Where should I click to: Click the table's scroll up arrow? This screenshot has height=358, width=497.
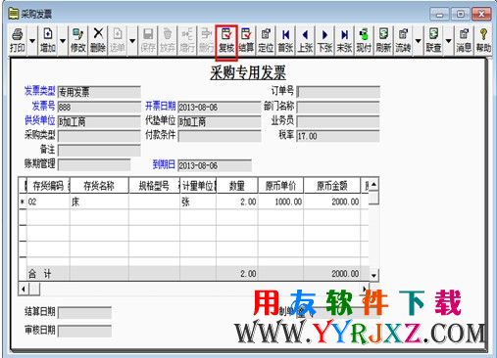tap(374, 185)
